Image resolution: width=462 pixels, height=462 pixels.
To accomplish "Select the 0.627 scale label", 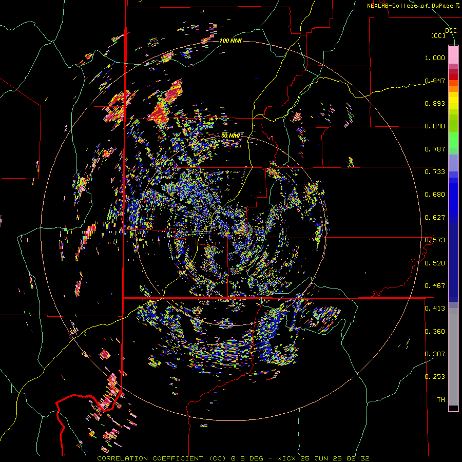I will pyautogui.click(x=435, y=218).
